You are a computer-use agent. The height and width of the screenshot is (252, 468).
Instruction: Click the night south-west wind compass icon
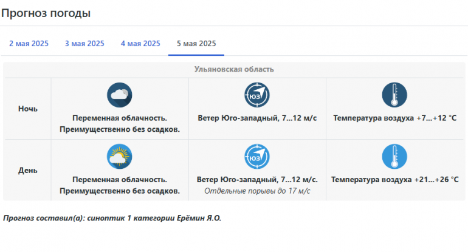tap(257, 95)
